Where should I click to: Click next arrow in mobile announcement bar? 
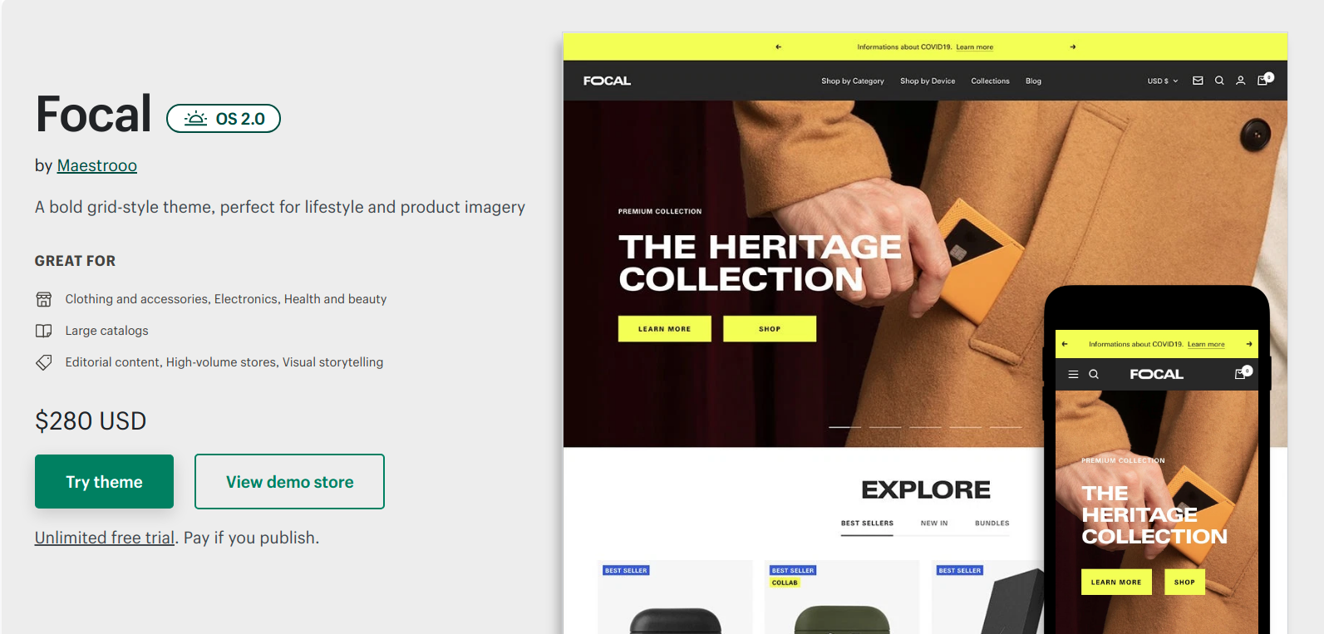click(1248, 344)
